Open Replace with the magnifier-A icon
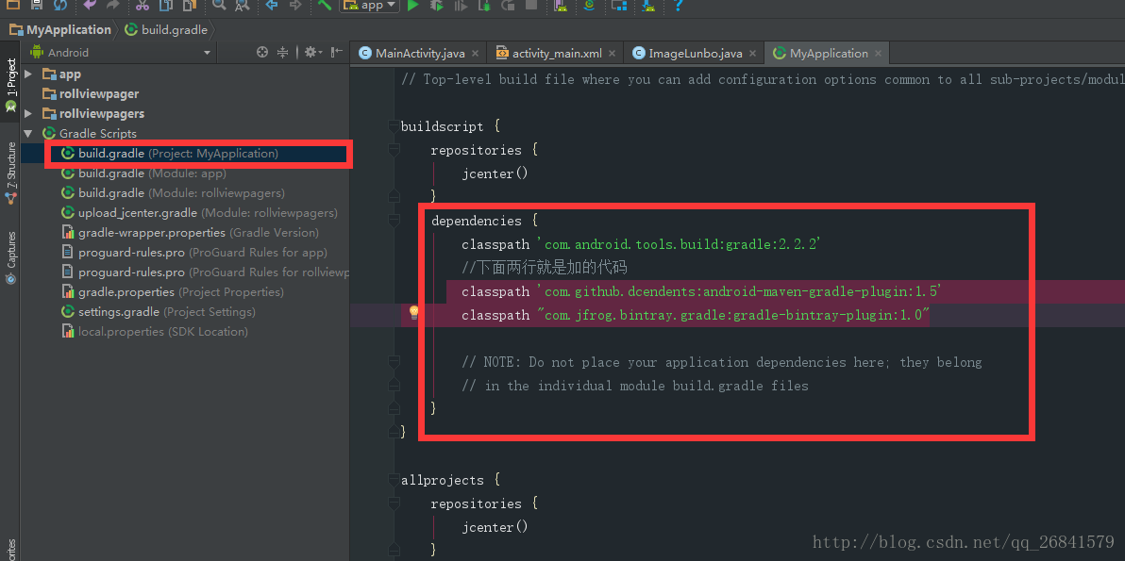Image resolution: width=1125 pixels, height=561 pixels. click(x=242, y=5)
